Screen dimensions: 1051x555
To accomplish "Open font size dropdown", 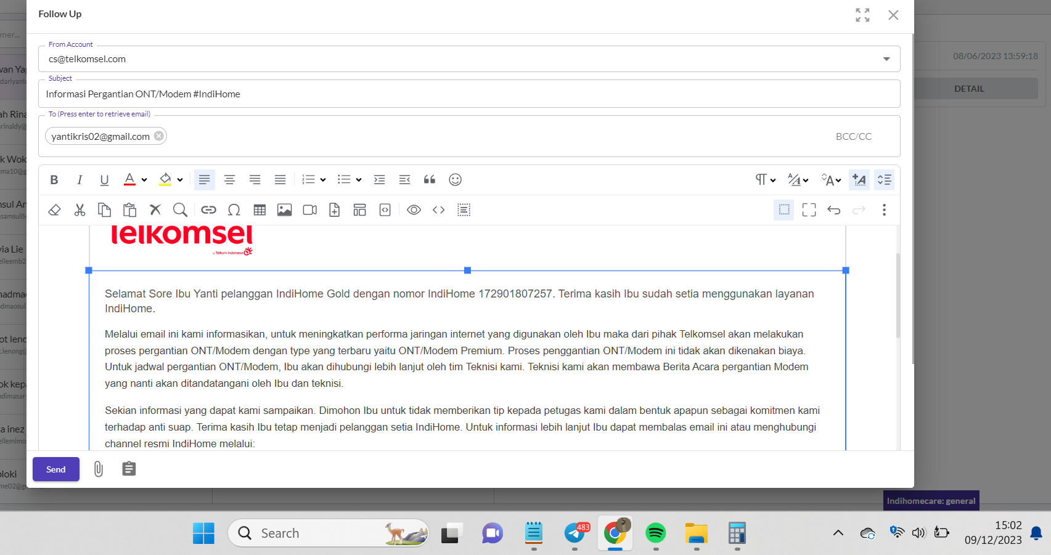I will click(x=831, y=180).
